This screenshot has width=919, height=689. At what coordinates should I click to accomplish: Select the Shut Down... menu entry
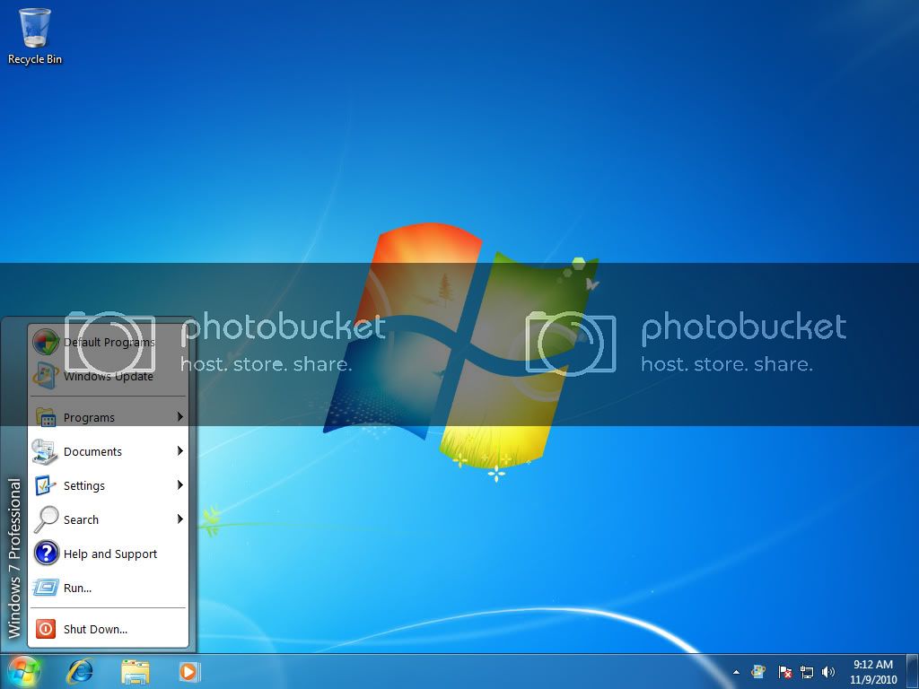109,629
